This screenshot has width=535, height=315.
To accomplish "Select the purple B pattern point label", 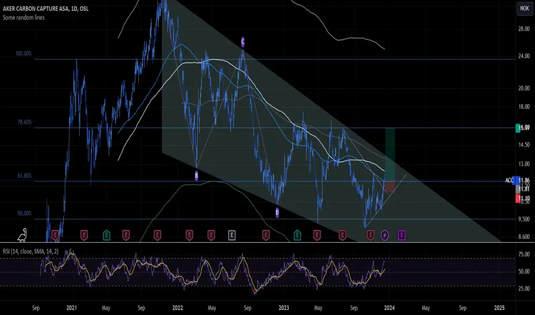I will [196, 176].
